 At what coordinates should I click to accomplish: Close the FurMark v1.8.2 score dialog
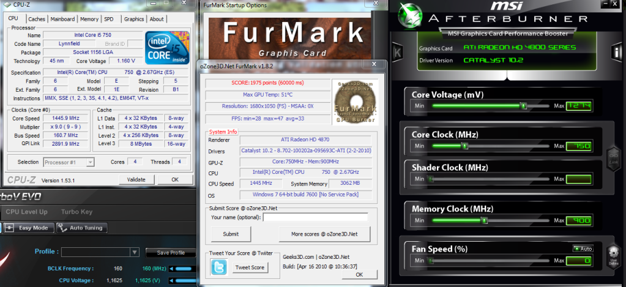pyautogui.click(x=374, y=64)
